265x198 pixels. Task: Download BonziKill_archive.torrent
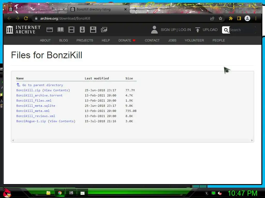click(39, 95)
